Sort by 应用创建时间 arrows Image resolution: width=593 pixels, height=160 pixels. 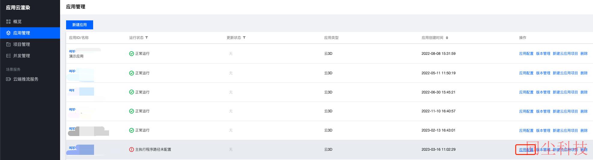point(447,38)
